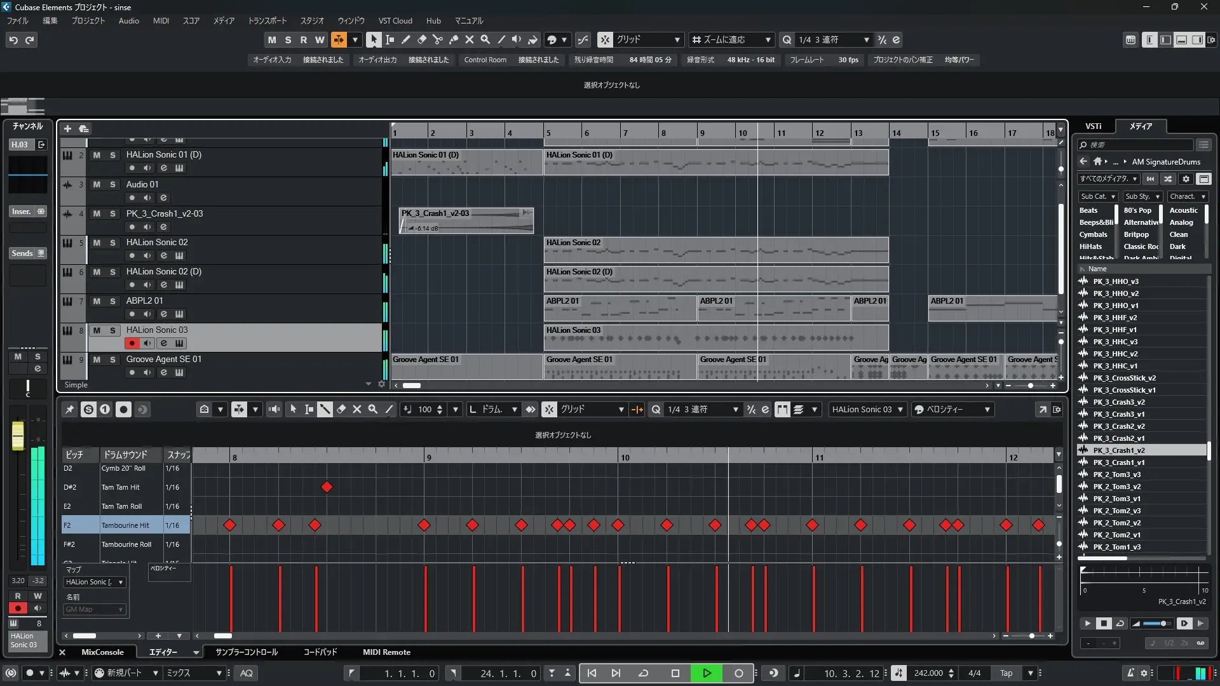Select the Drumstick tool in drum editor
Viewport: 1220px width, 686px height.
(325, 410)
